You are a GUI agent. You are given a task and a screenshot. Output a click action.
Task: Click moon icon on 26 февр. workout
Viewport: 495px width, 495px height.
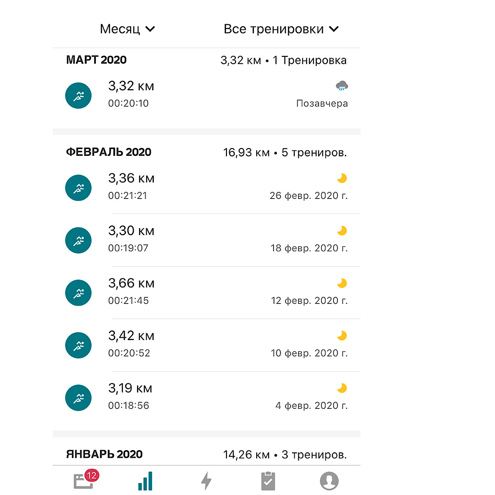point(342,178)
